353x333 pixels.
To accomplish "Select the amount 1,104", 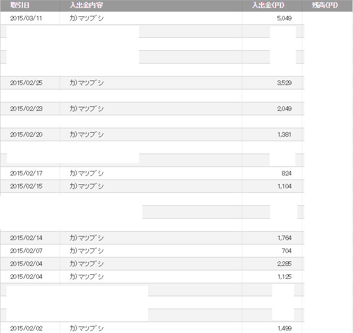I will (x=284, y=186).
